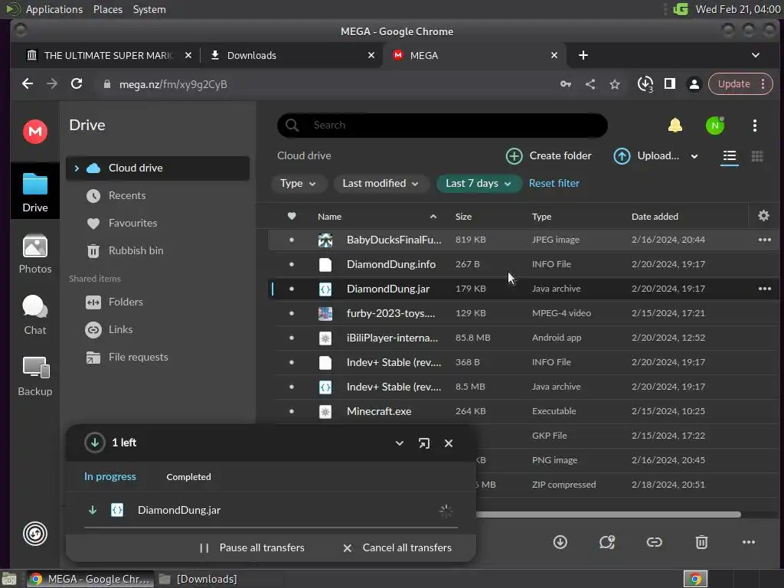
Task: Open Chrome password key icon
Action: click(x=566, y=84)
